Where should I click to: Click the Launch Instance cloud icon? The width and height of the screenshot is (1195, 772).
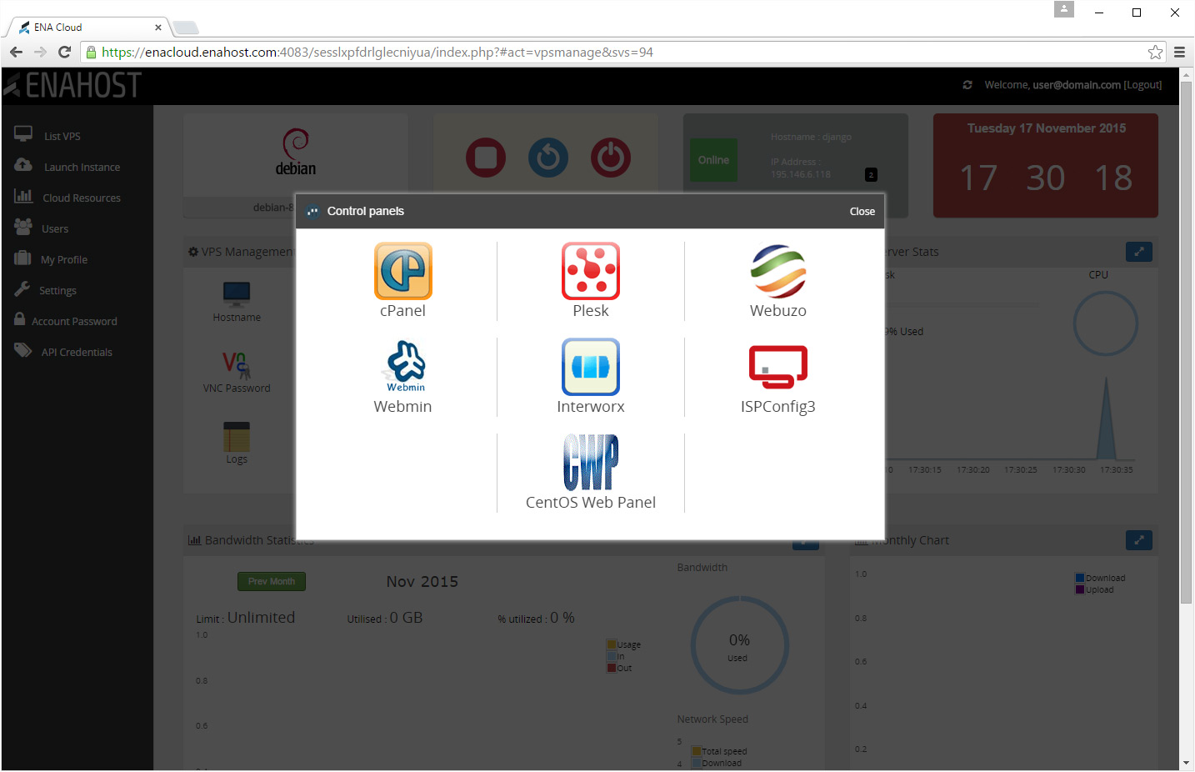[23, 165]
